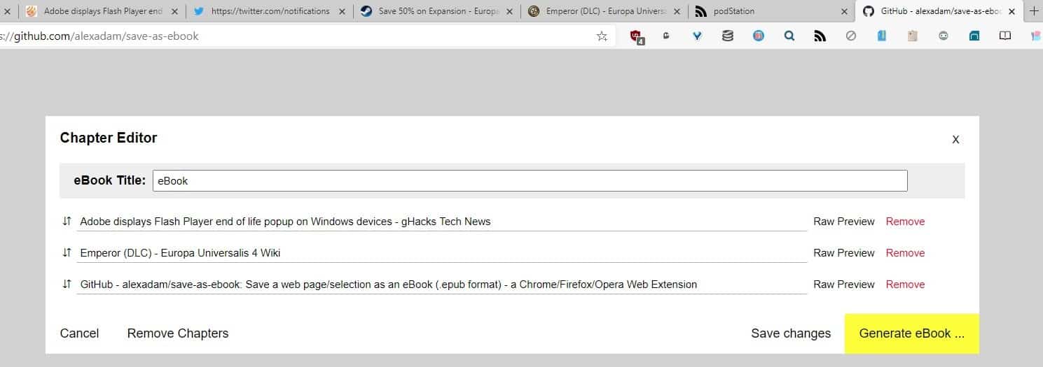
Task: Click the magnifier search extension icon
Action: [789, 36]
